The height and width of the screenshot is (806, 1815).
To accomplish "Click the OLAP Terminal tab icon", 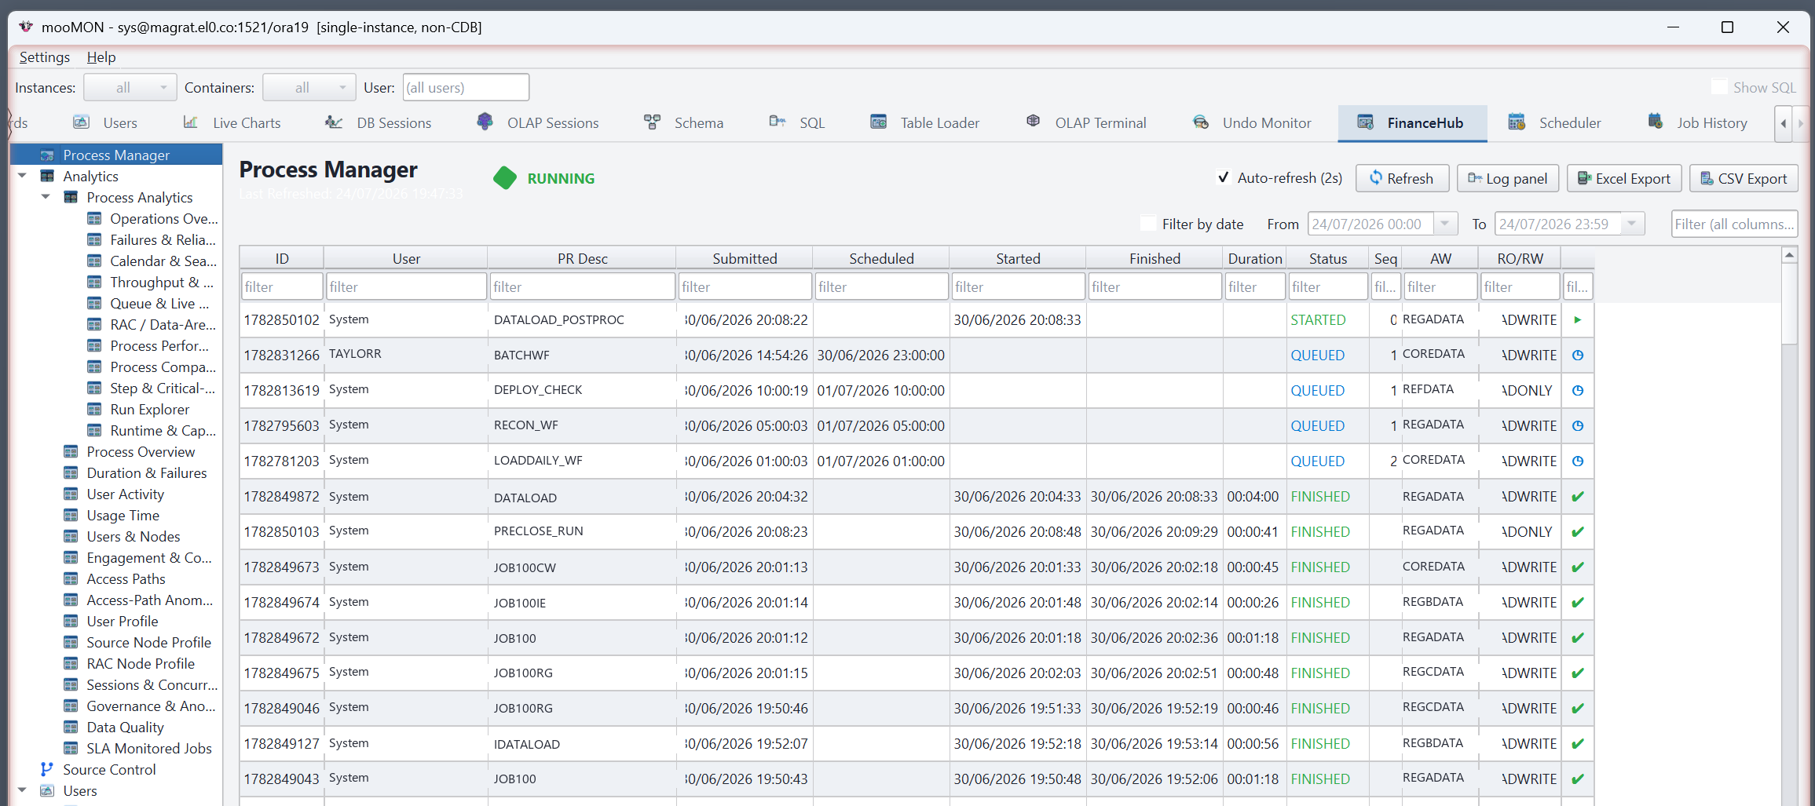I will [1033, 122].
